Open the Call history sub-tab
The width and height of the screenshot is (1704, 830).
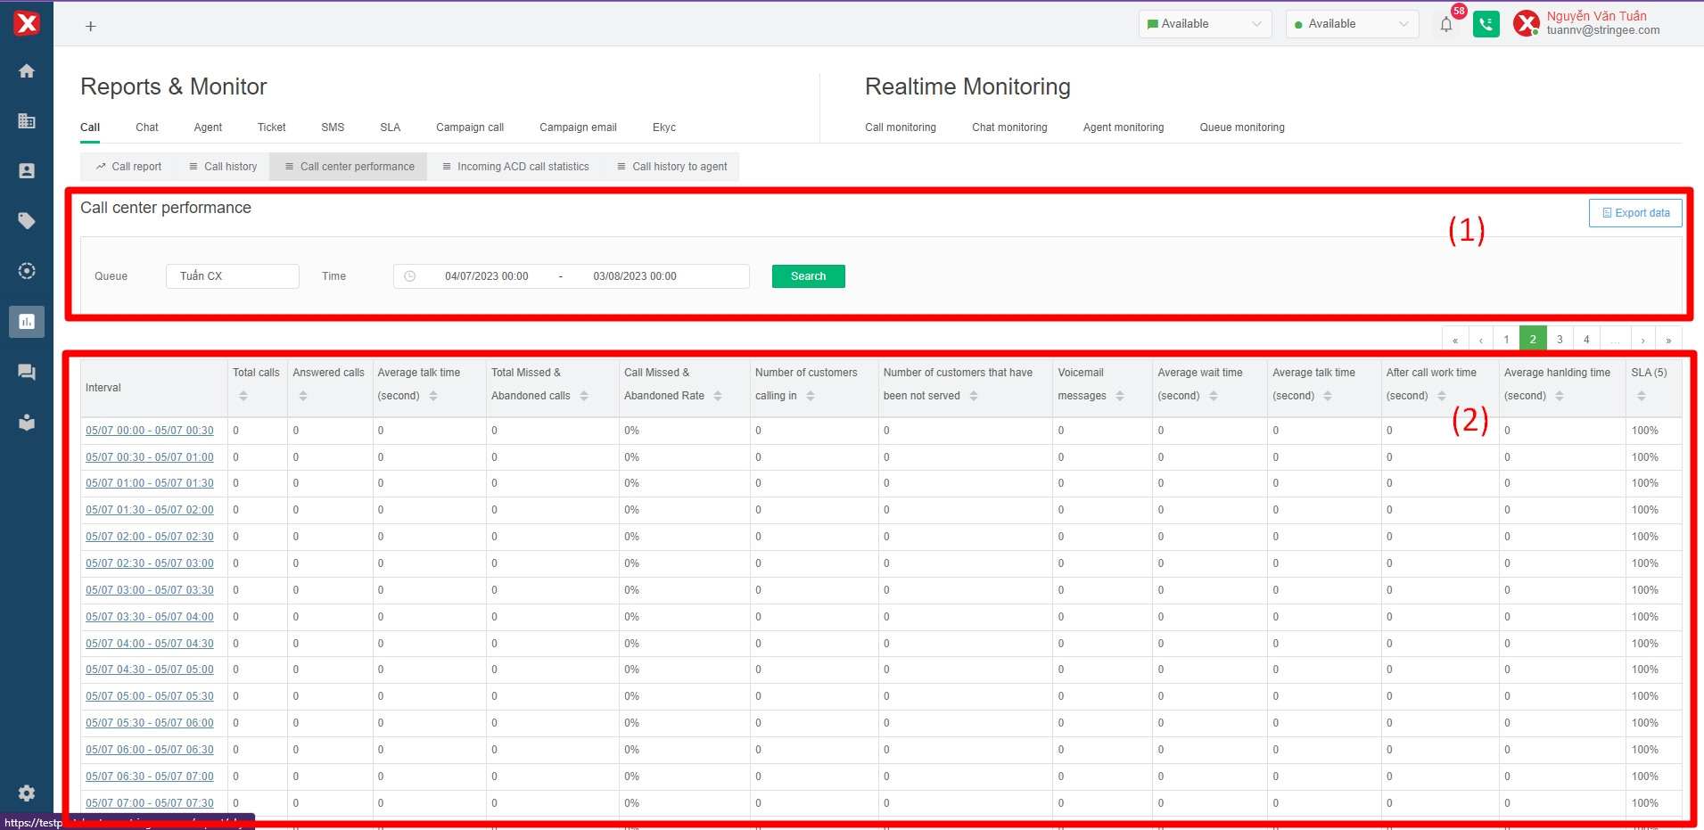point(223,167)
